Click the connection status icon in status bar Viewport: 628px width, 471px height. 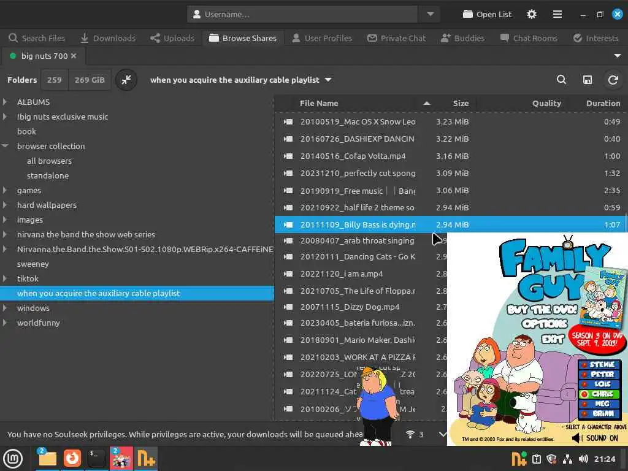(410, 434)
